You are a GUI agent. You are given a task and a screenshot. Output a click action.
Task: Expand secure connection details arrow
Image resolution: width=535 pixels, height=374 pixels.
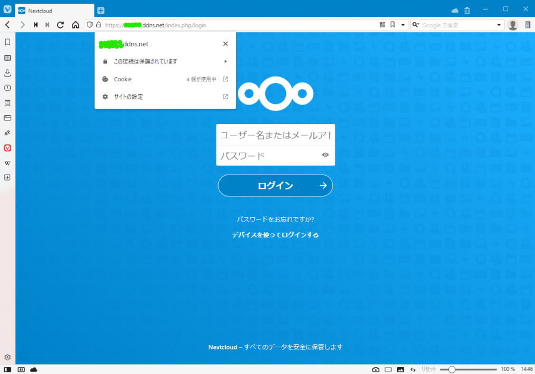pos(225,61)
